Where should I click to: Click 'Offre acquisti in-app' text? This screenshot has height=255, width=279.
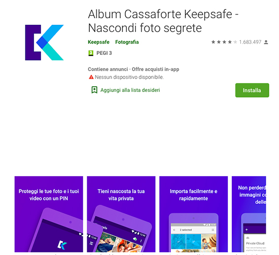click(155, 69)
